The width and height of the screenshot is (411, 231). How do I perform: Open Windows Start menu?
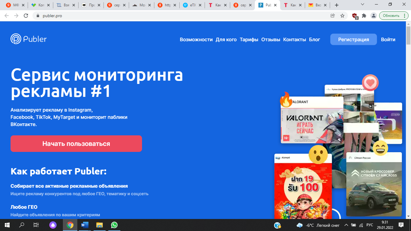[7, 225]
